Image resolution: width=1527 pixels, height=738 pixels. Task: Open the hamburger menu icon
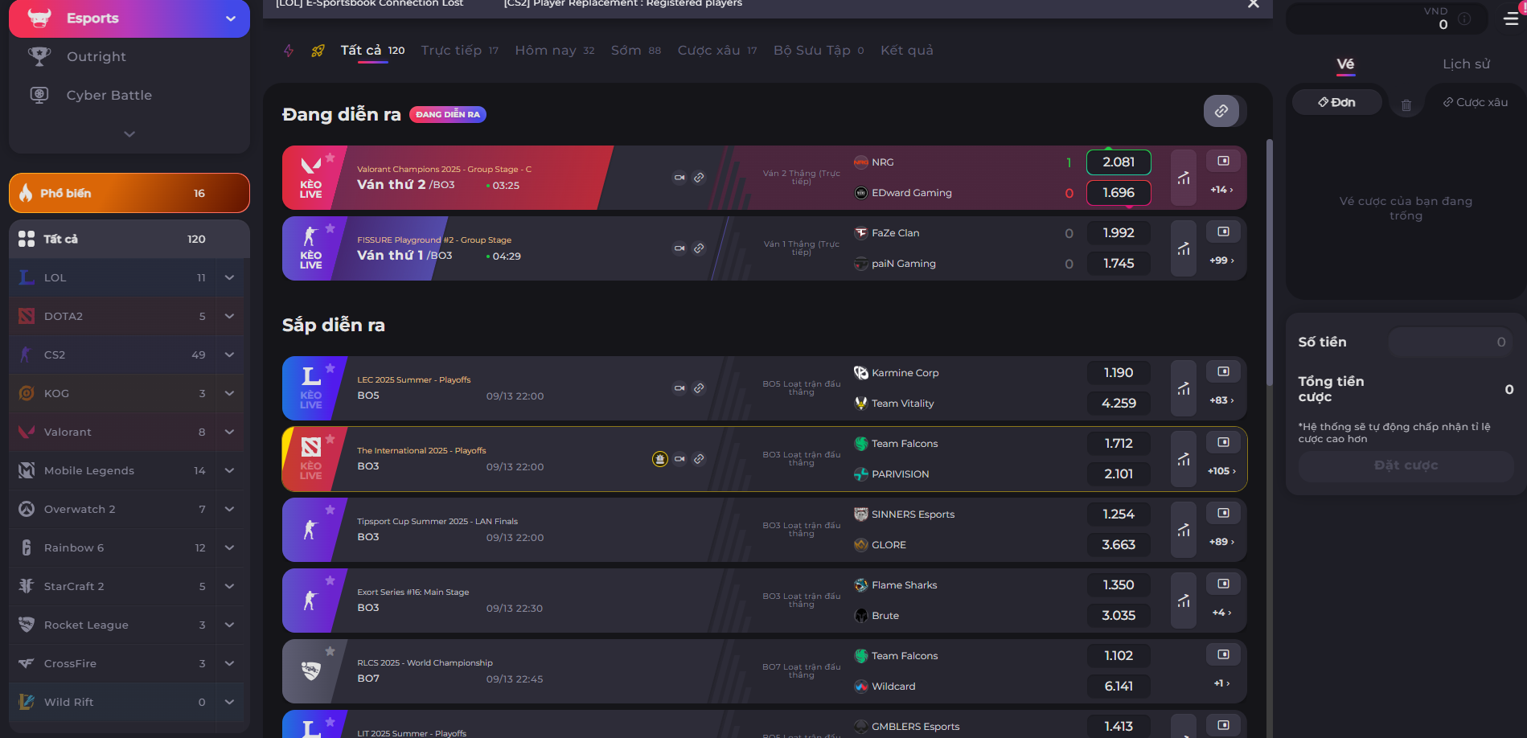(1511, 18)
